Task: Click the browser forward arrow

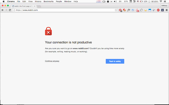Action: (6, 10)
